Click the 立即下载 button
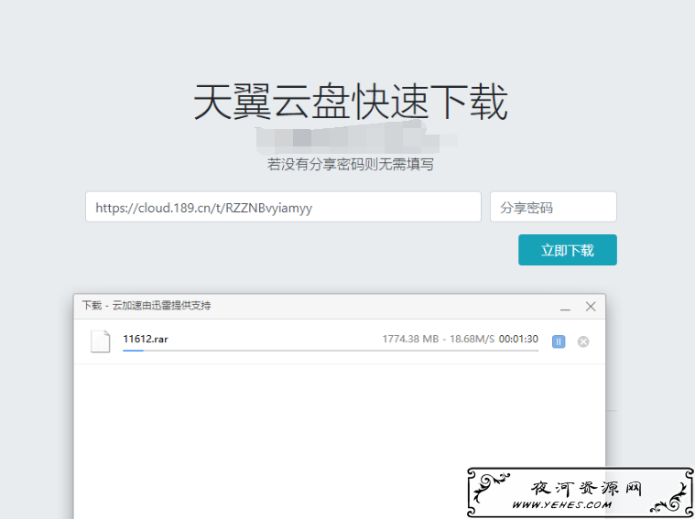The image size is (695, 519). tap(568, 250)
